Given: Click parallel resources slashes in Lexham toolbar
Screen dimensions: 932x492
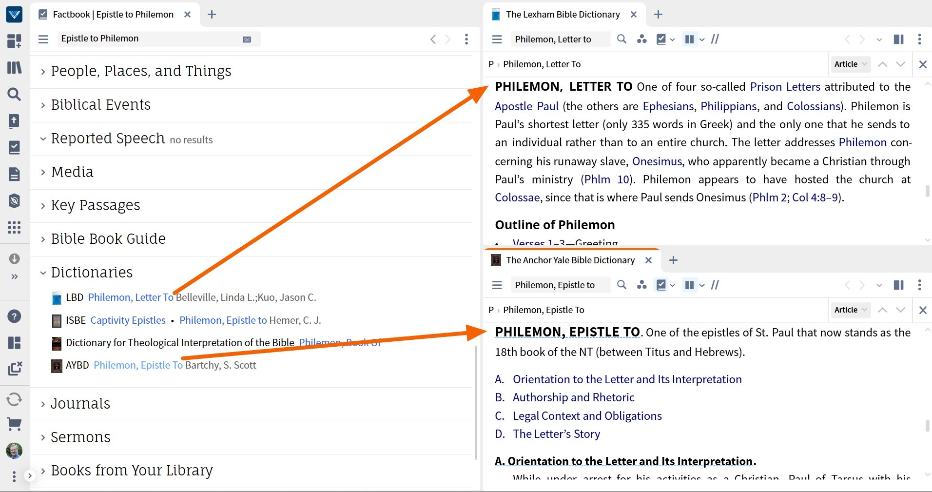Looking at the screenshot, I should (715, 39).
